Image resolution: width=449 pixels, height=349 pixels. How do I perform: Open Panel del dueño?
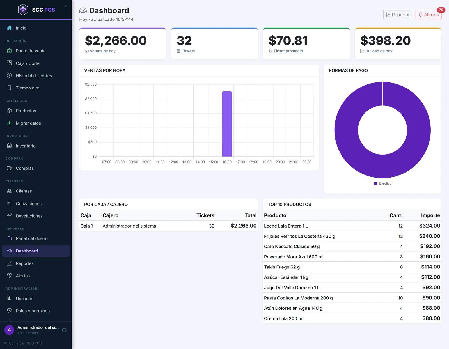point(36,238)
